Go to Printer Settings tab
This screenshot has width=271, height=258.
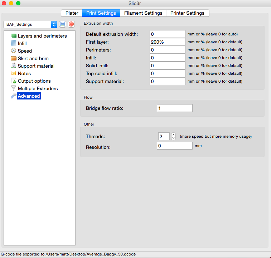point(187,13)
